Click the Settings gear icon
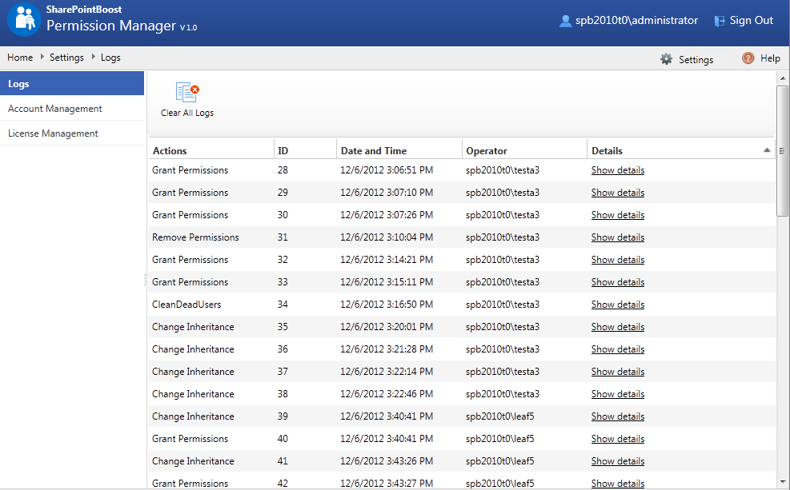The width and height of the screenshot is (790, 490). [x=666, y=58]
